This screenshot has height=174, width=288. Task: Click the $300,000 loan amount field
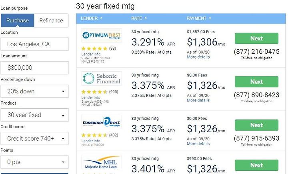34,68
